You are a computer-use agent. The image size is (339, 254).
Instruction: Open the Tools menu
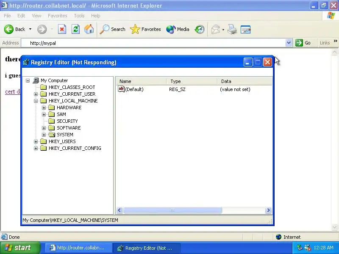point(79,16)
